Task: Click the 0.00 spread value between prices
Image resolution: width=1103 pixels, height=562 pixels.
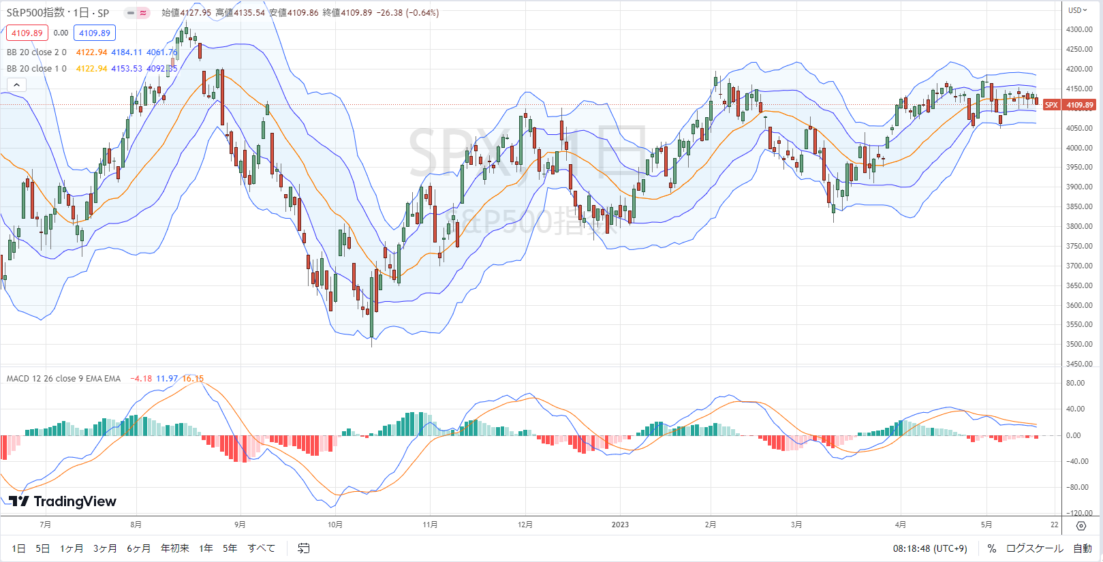Action: click(x=61, y=33)
